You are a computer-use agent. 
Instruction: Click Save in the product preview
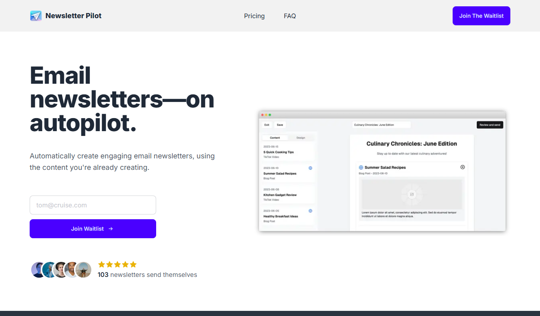(280, 125)
